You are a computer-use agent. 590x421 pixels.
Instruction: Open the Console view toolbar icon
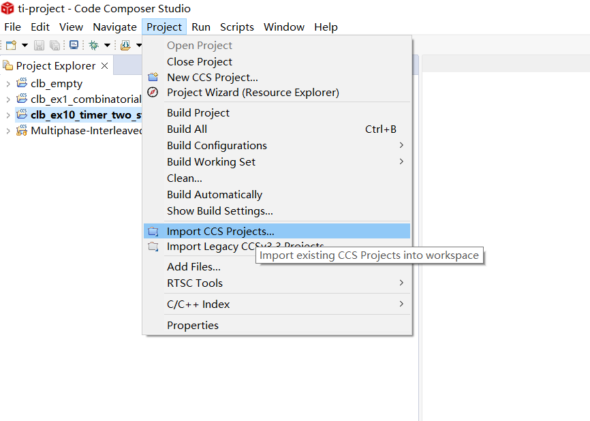74,45
